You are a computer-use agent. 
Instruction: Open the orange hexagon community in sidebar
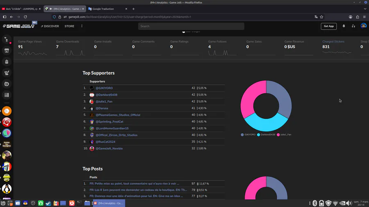tap(7, 111)
